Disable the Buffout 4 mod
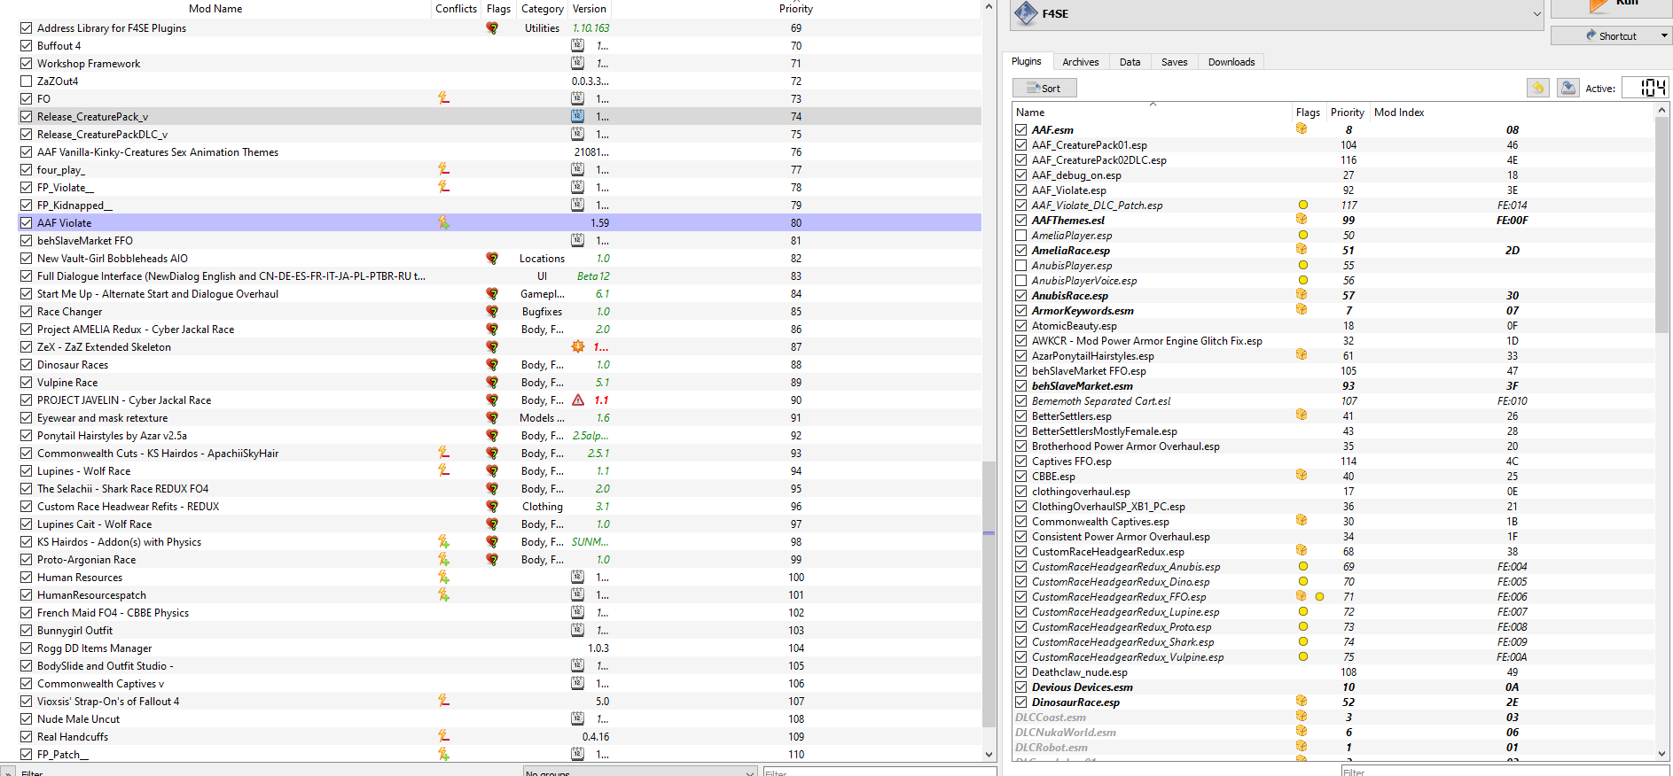This screenshot has width=1673, height=776. pyautogui.click(x=27, y=45)
